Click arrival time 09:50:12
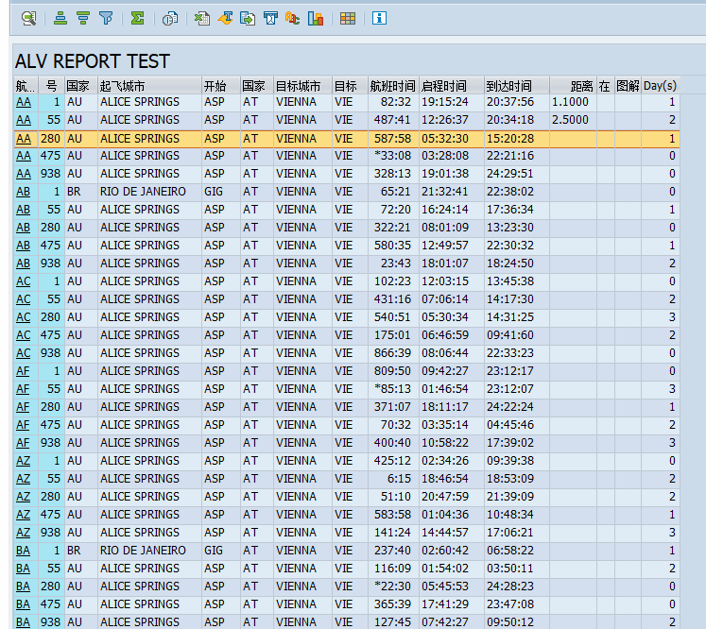 [510, 622]
